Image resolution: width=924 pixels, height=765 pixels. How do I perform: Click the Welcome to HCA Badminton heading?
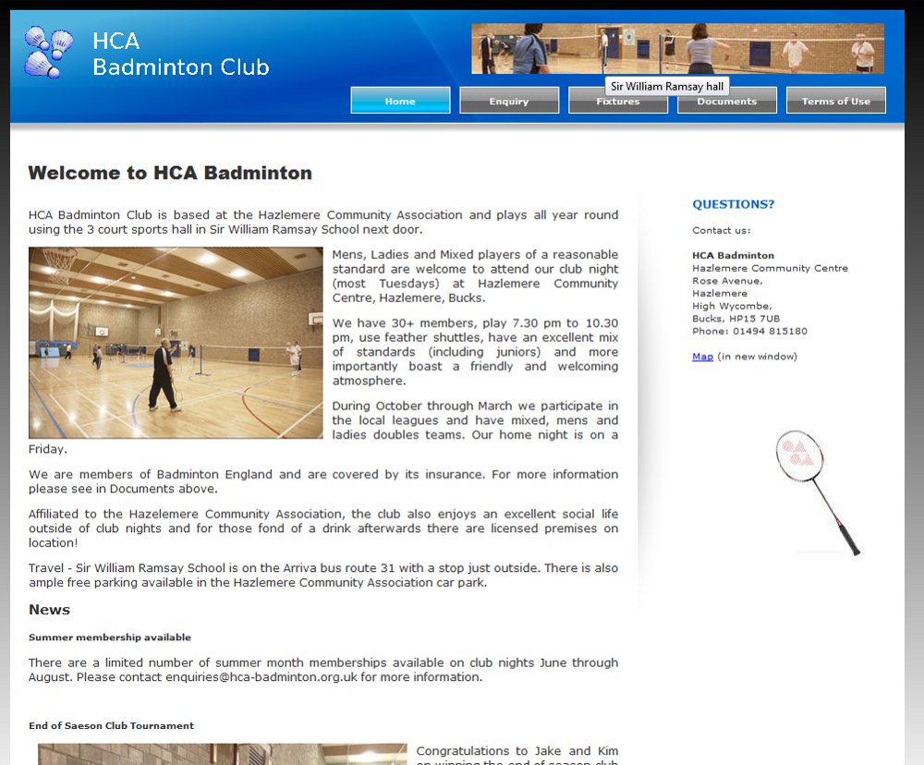pos(171,173)
